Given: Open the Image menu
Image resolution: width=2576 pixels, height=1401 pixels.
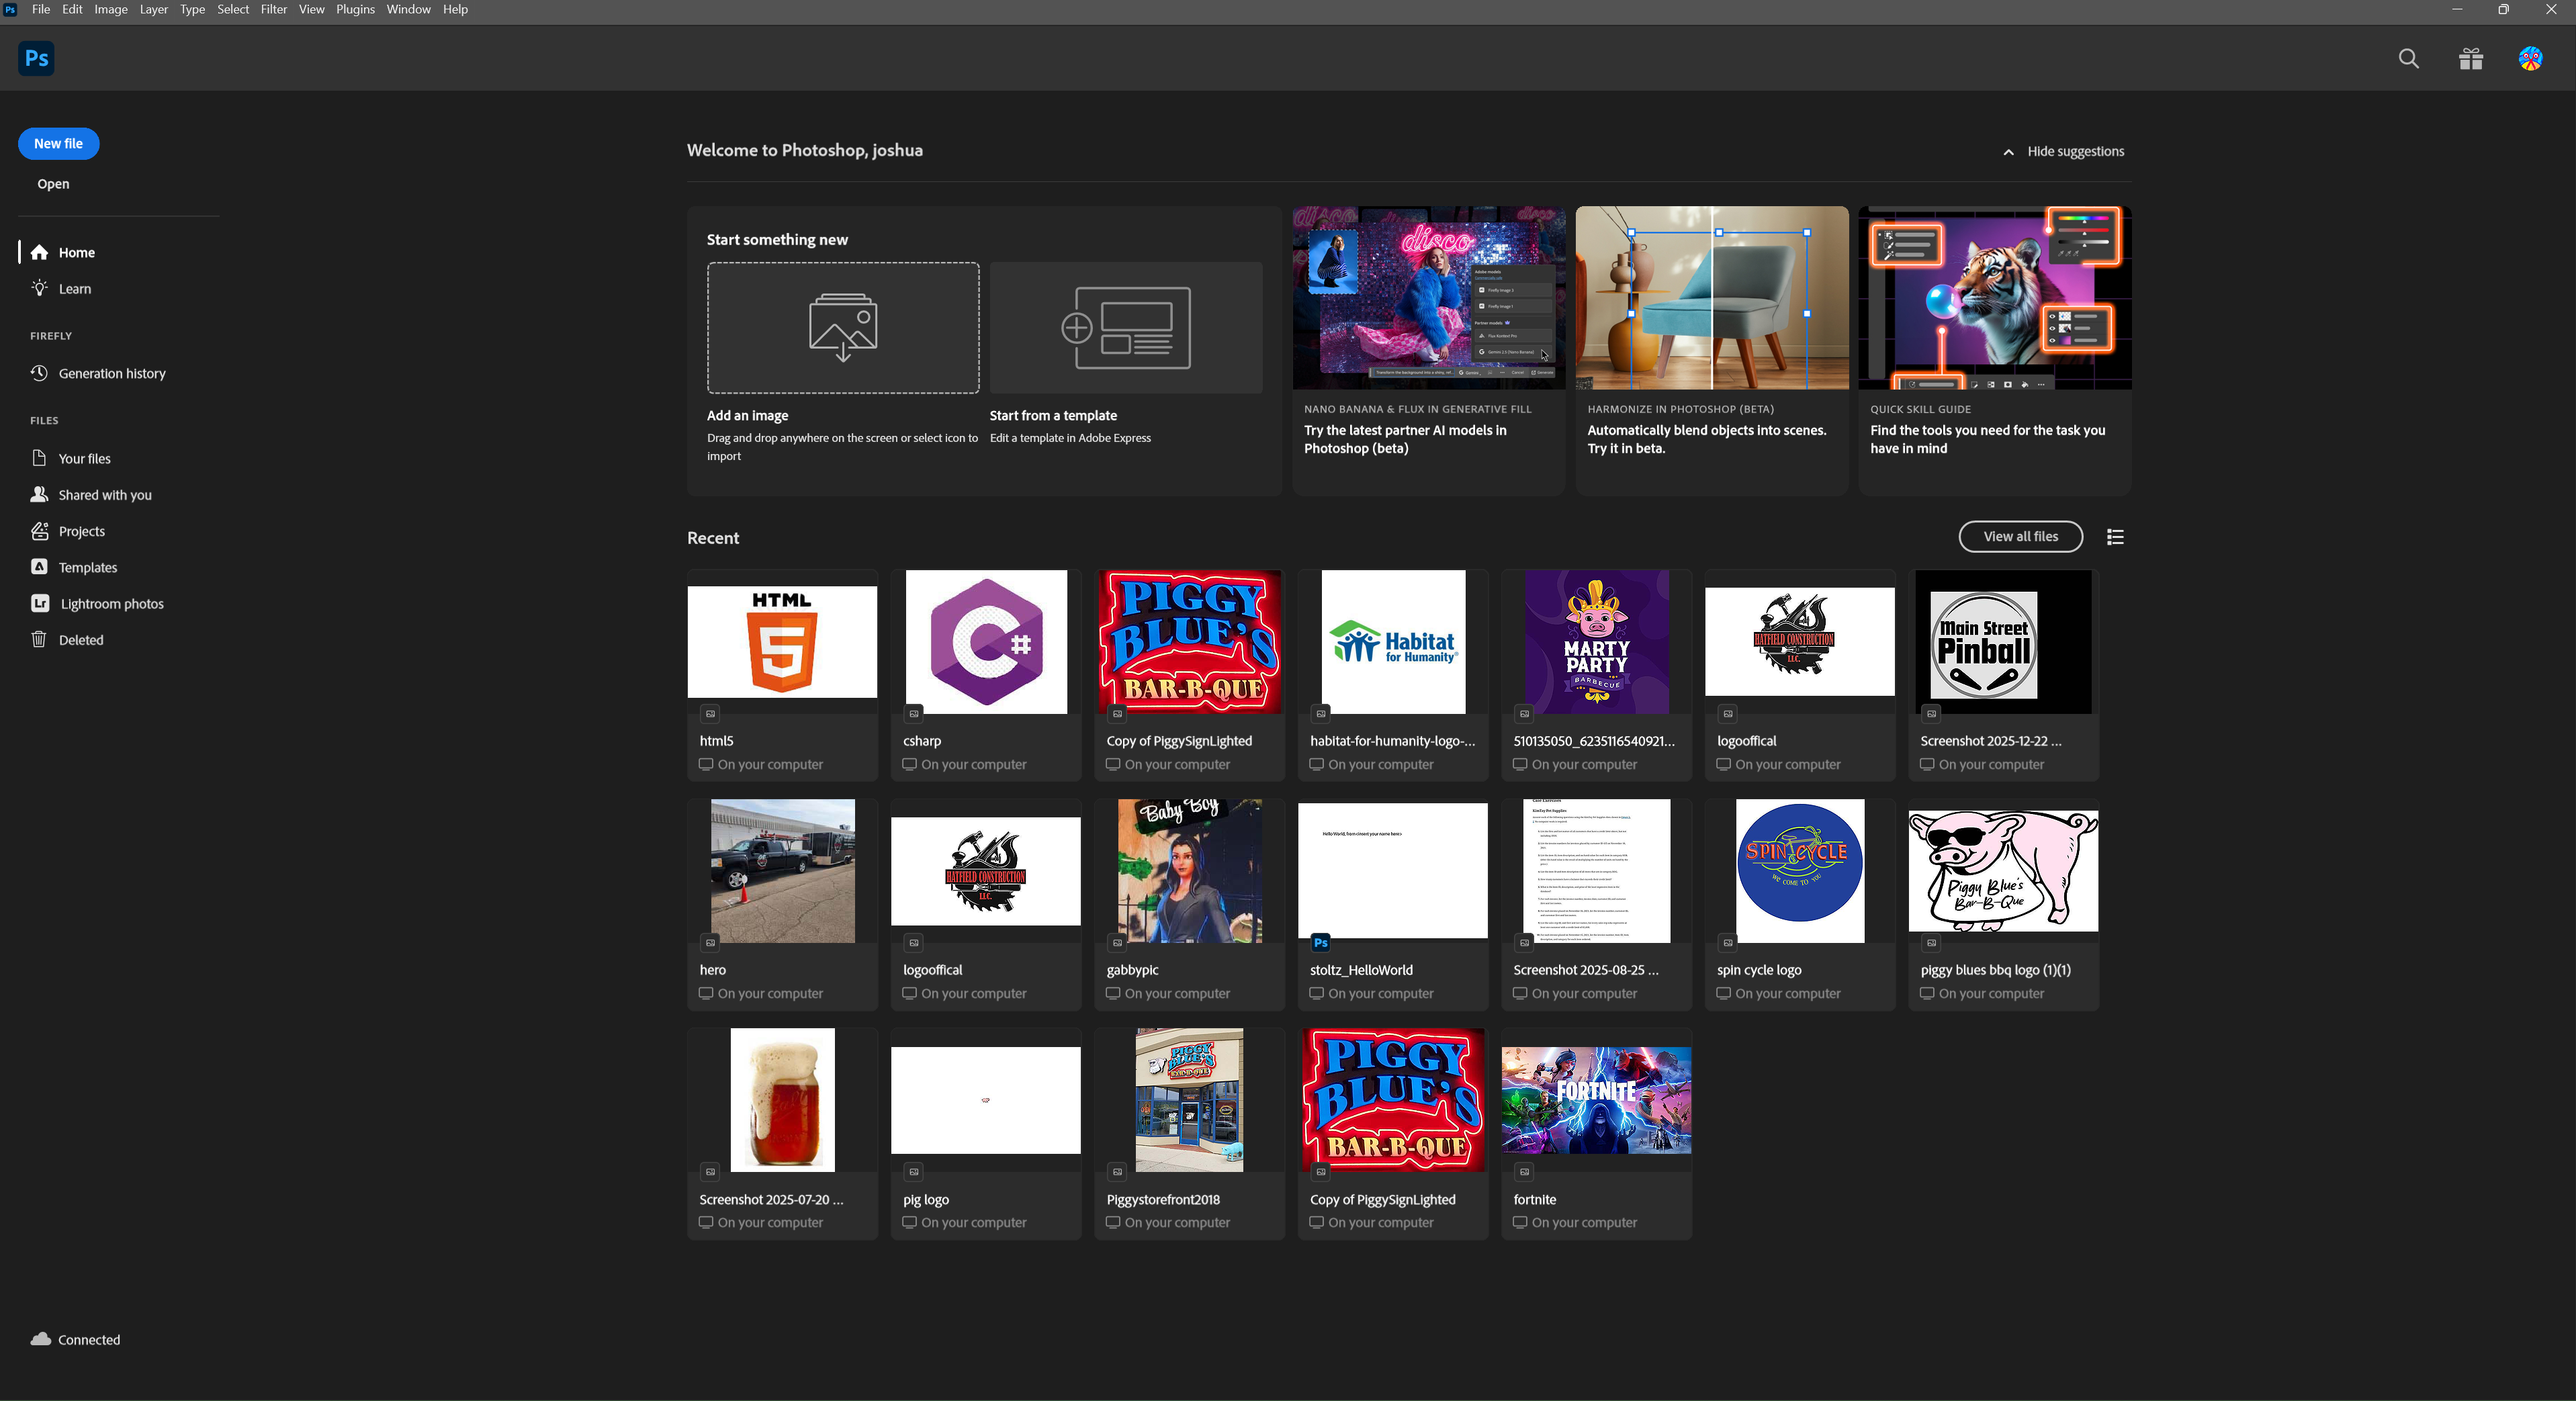Looking at the screenshot, I should 111,9.
